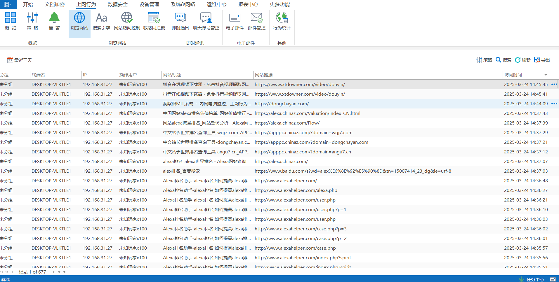
Task: Open 行为统计 statistics icon
Action: pos(282,21)
